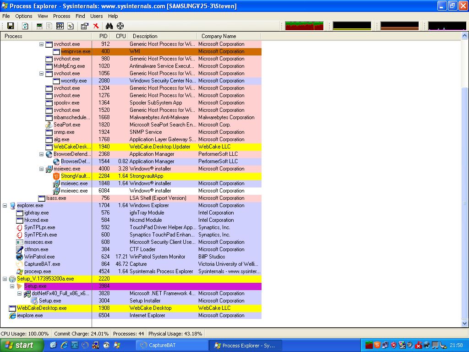Click the physical memory mini graph
This screenshot has height=352, width=469.
[x=399, y=26]
